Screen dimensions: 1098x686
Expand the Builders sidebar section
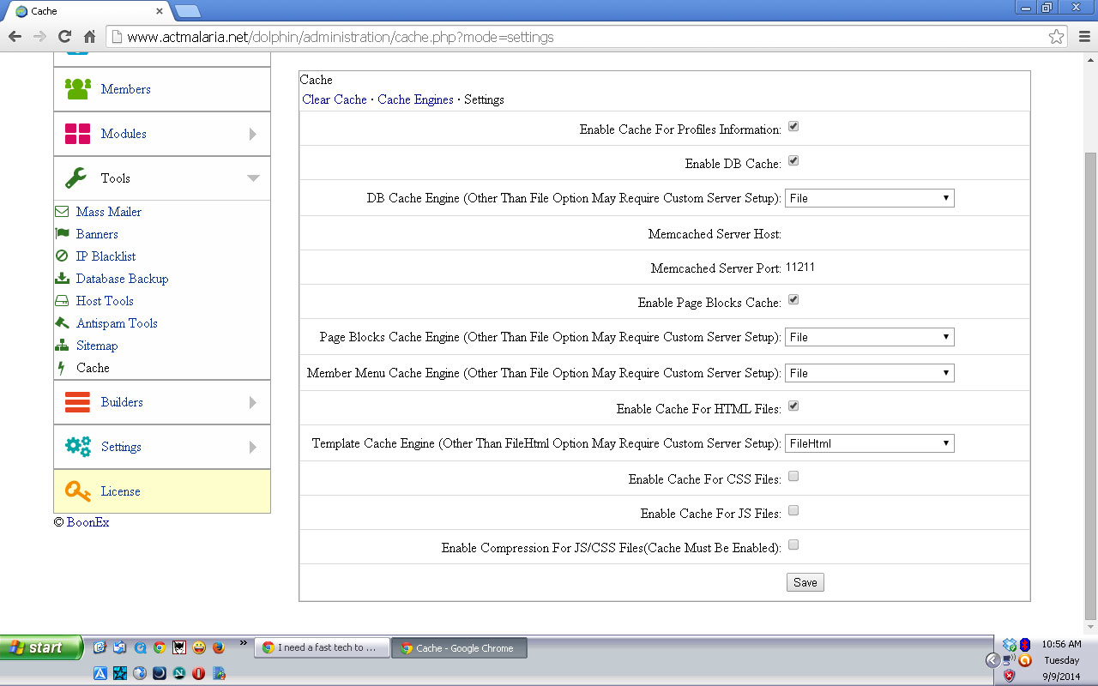[x=162, y=402]
